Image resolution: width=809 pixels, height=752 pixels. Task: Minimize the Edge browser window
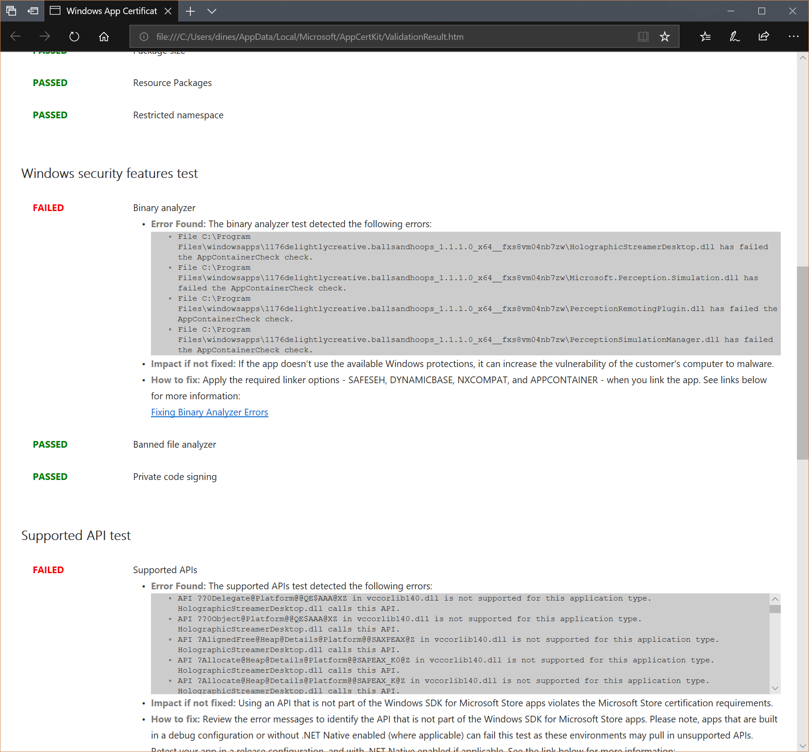coord(731,11)
